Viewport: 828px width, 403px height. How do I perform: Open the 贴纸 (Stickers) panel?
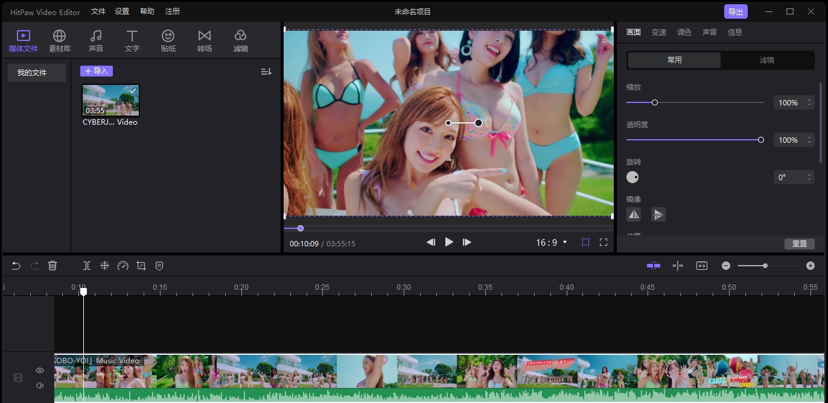click(168, 40)
